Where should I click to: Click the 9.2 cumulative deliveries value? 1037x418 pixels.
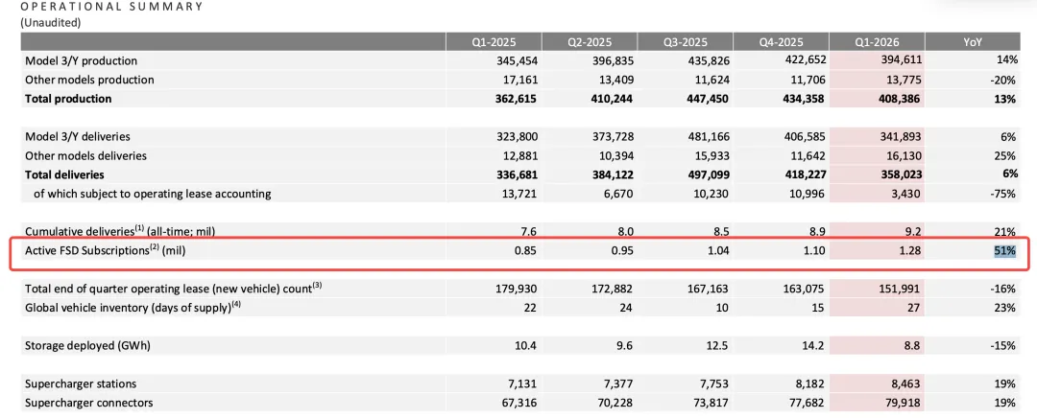point(913,232)
